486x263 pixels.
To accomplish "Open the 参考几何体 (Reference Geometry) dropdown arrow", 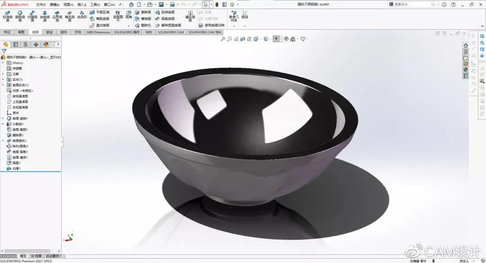I will tap(234, 26).
